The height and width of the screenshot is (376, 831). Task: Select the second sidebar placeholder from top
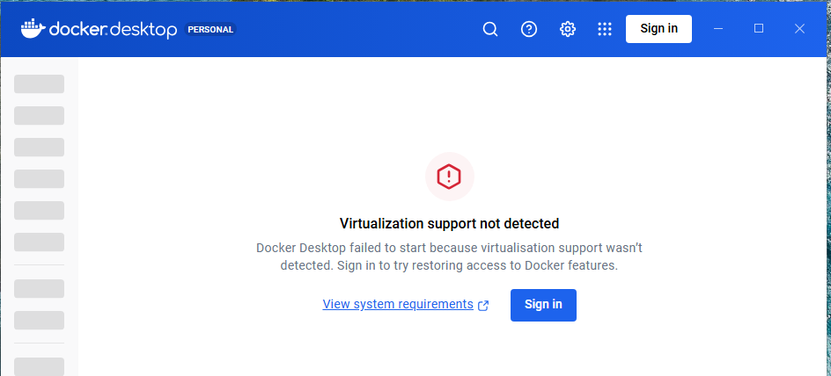pos(40,116)
